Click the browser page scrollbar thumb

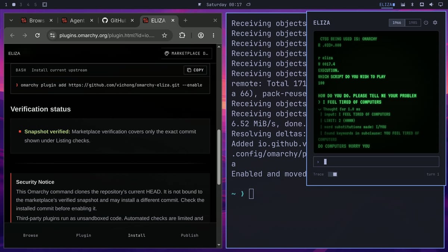[219, 157]
